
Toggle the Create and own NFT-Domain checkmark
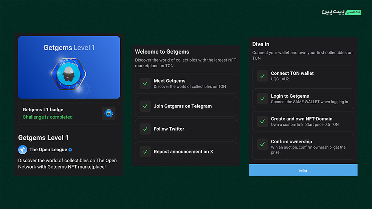point(262,121)
